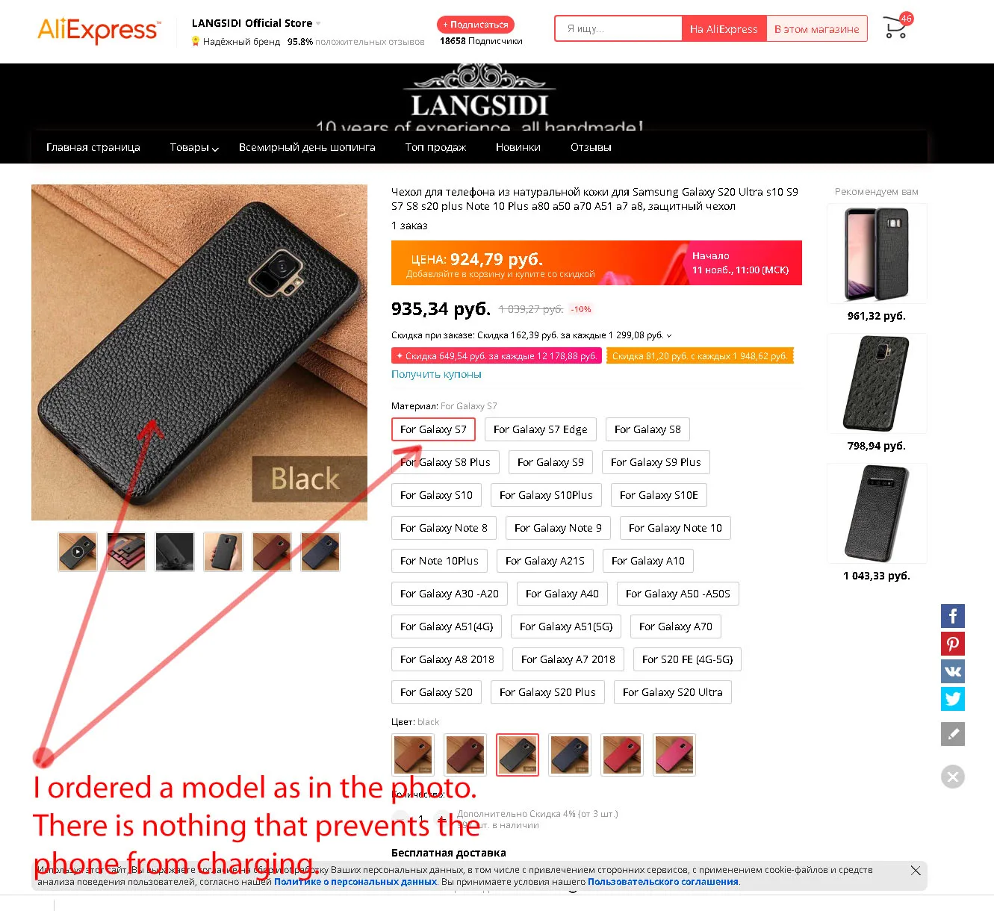Share on Twitter icon
Image resolution: width=994 pixels, height=911 pixels.
pos(953,699)
